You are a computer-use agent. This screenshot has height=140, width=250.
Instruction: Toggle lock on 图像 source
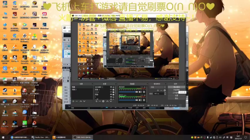click(113, 95)
